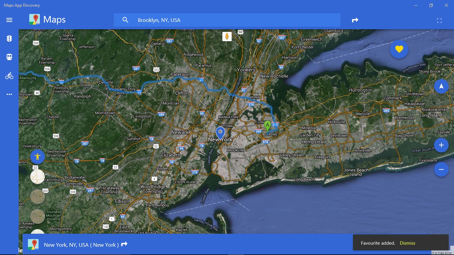Select the transit layer icon
The height and width of the screenshot is (255, 454).
click(9, 57)
